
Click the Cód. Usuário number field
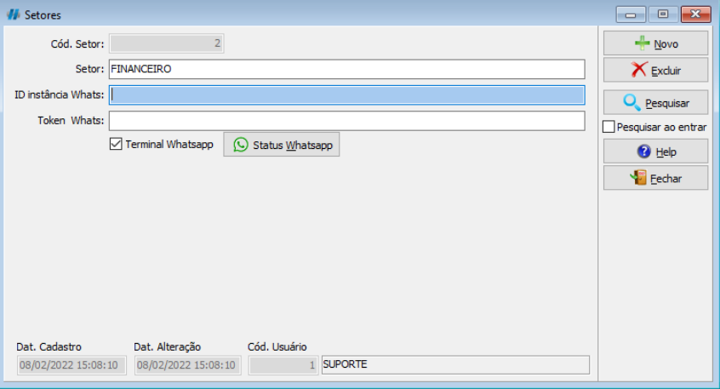pyautogui.click(x=283, y=365)
